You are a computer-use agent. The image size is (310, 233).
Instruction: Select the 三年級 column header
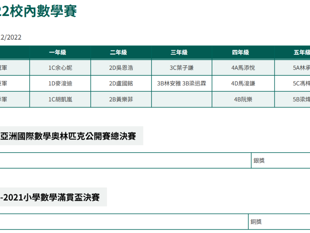[x=182, y=52]
